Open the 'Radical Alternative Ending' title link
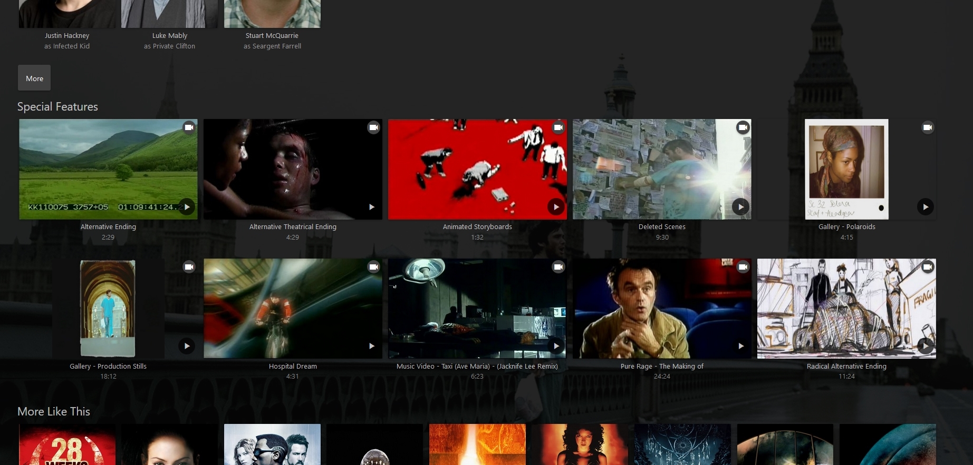Image resolution: width=973 pixels, height=465 pixels. [x=846, y=367]
